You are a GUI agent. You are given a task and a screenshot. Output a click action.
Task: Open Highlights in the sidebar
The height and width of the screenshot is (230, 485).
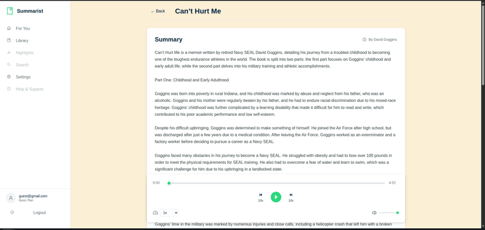coord(25,53)
